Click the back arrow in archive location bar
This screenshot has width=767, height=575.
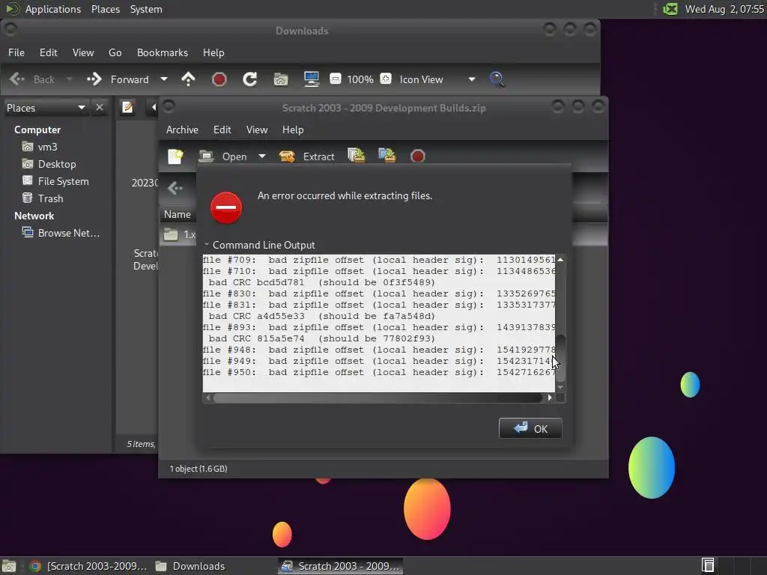(x=175, y=188)
